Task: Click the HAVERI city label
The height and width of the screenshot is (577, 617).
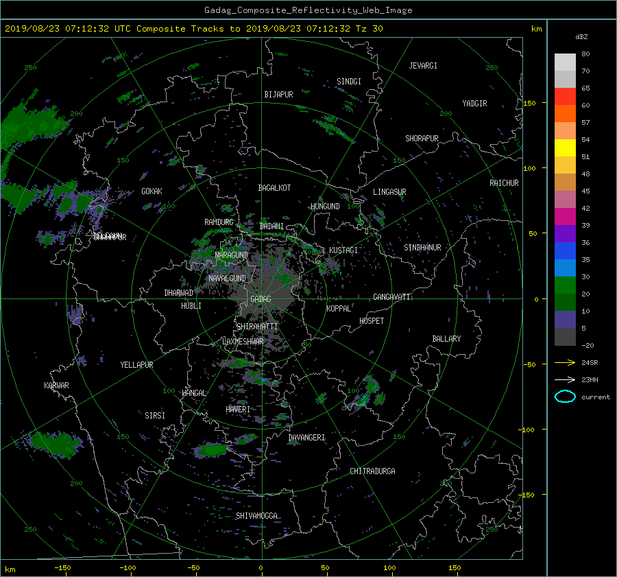Action: pyautogui.click(x=238, y=410)
